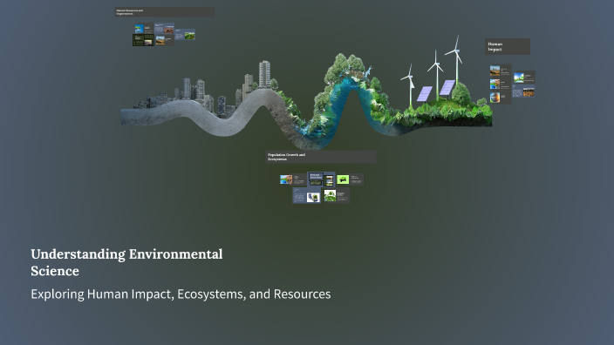Open the half-burning globe slide under Human Impact
This screenshot has height=345, width=614.
[501, 98]
